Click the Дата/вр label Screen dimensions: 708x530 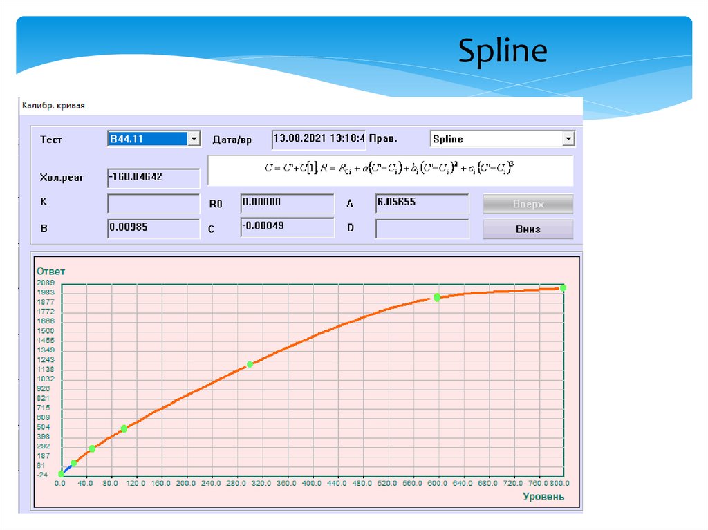coord(232,140)
